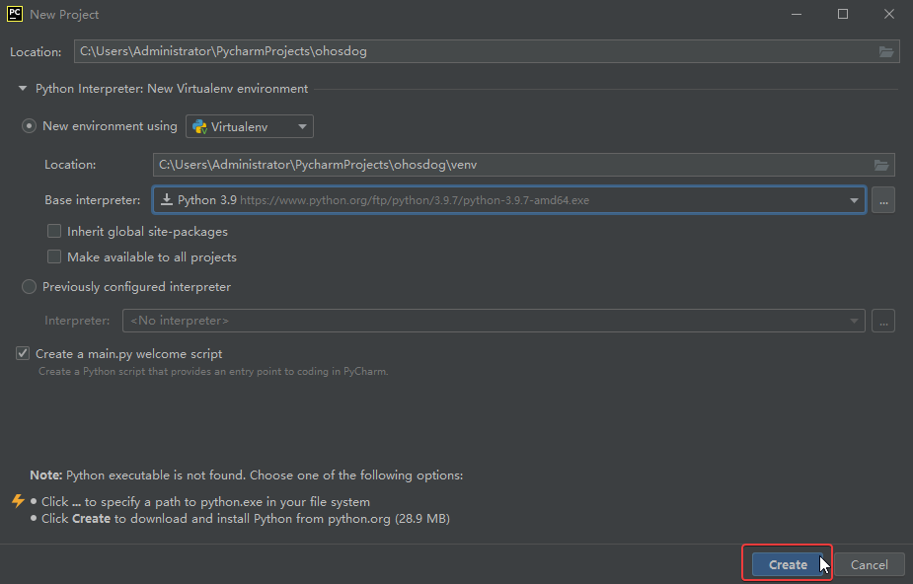Uncheck Create a main.py welcome script
This screenshot has width=913, height=584.
click(x=23, y=353)
